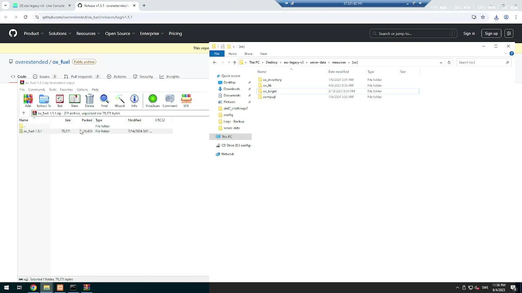Select the parent '..' folder row in WinRAR

coord(96,126)
